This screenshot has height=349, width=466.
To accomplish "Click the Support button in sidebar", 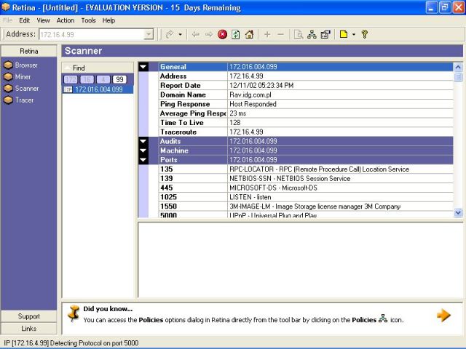I will 29,316.
